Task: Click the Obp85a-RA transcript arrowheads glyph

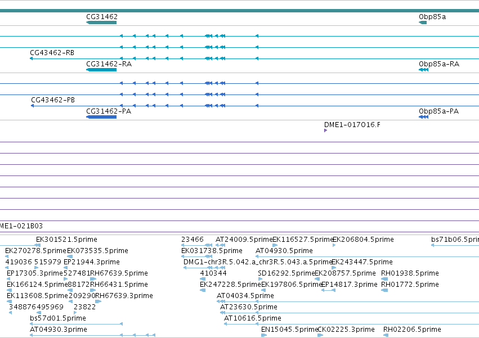Action: click(x=423, y=70)
